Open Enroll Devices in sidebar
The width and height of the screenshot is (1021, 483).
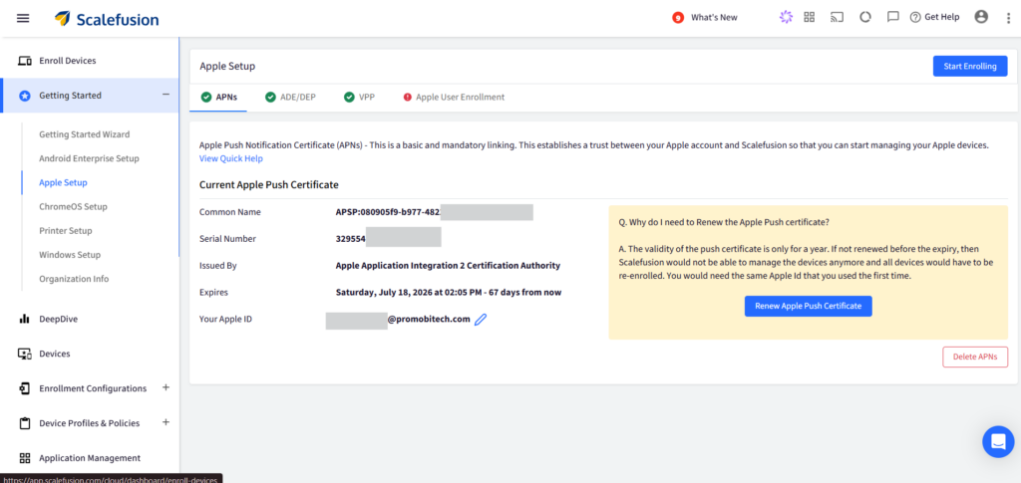coord(68,61)
